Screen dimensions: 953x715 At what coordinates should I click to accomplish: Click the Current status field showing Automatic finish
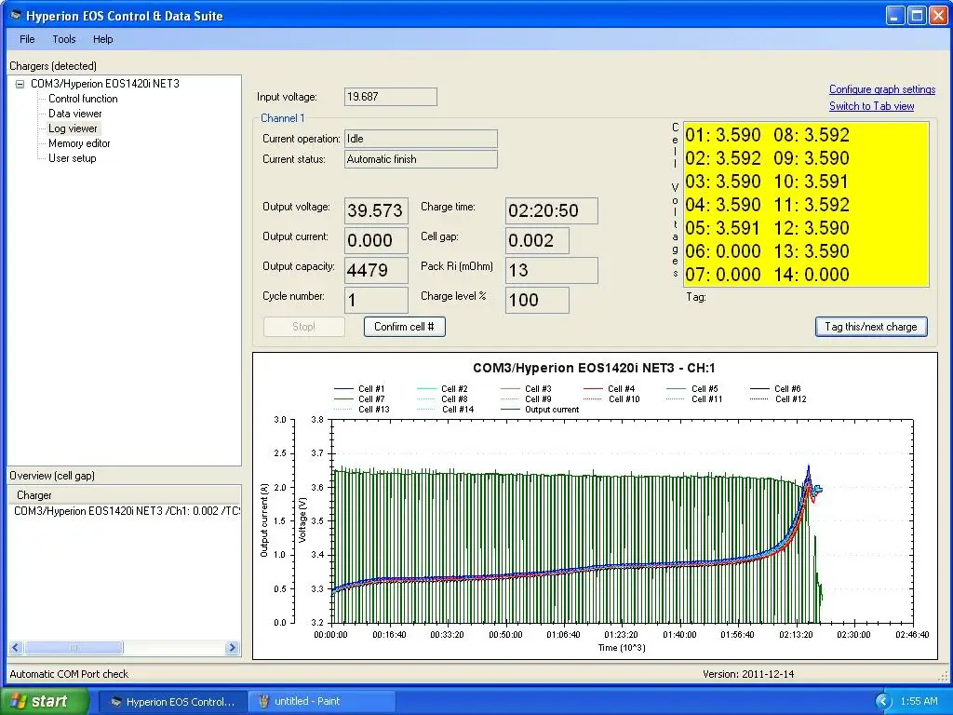422,159
